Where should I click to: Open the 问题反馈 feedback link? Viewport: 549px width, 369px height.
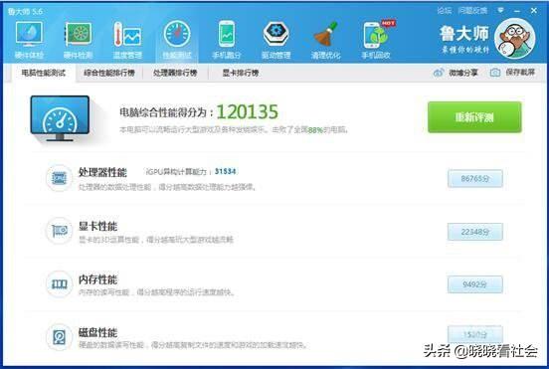(x=472, y=11)
